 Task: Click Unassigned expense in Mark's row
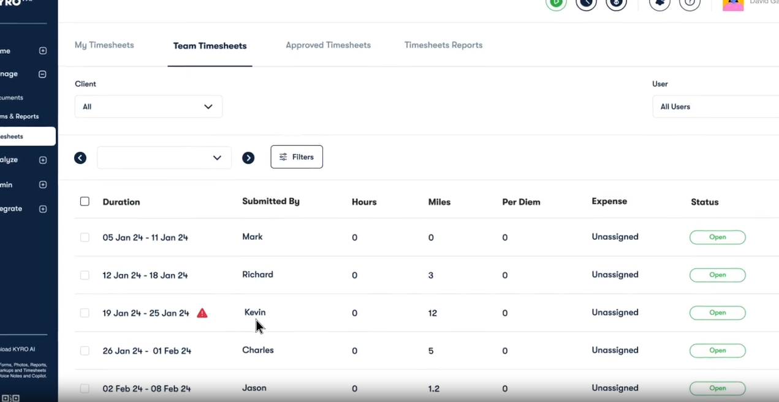[x=615, y=237]
